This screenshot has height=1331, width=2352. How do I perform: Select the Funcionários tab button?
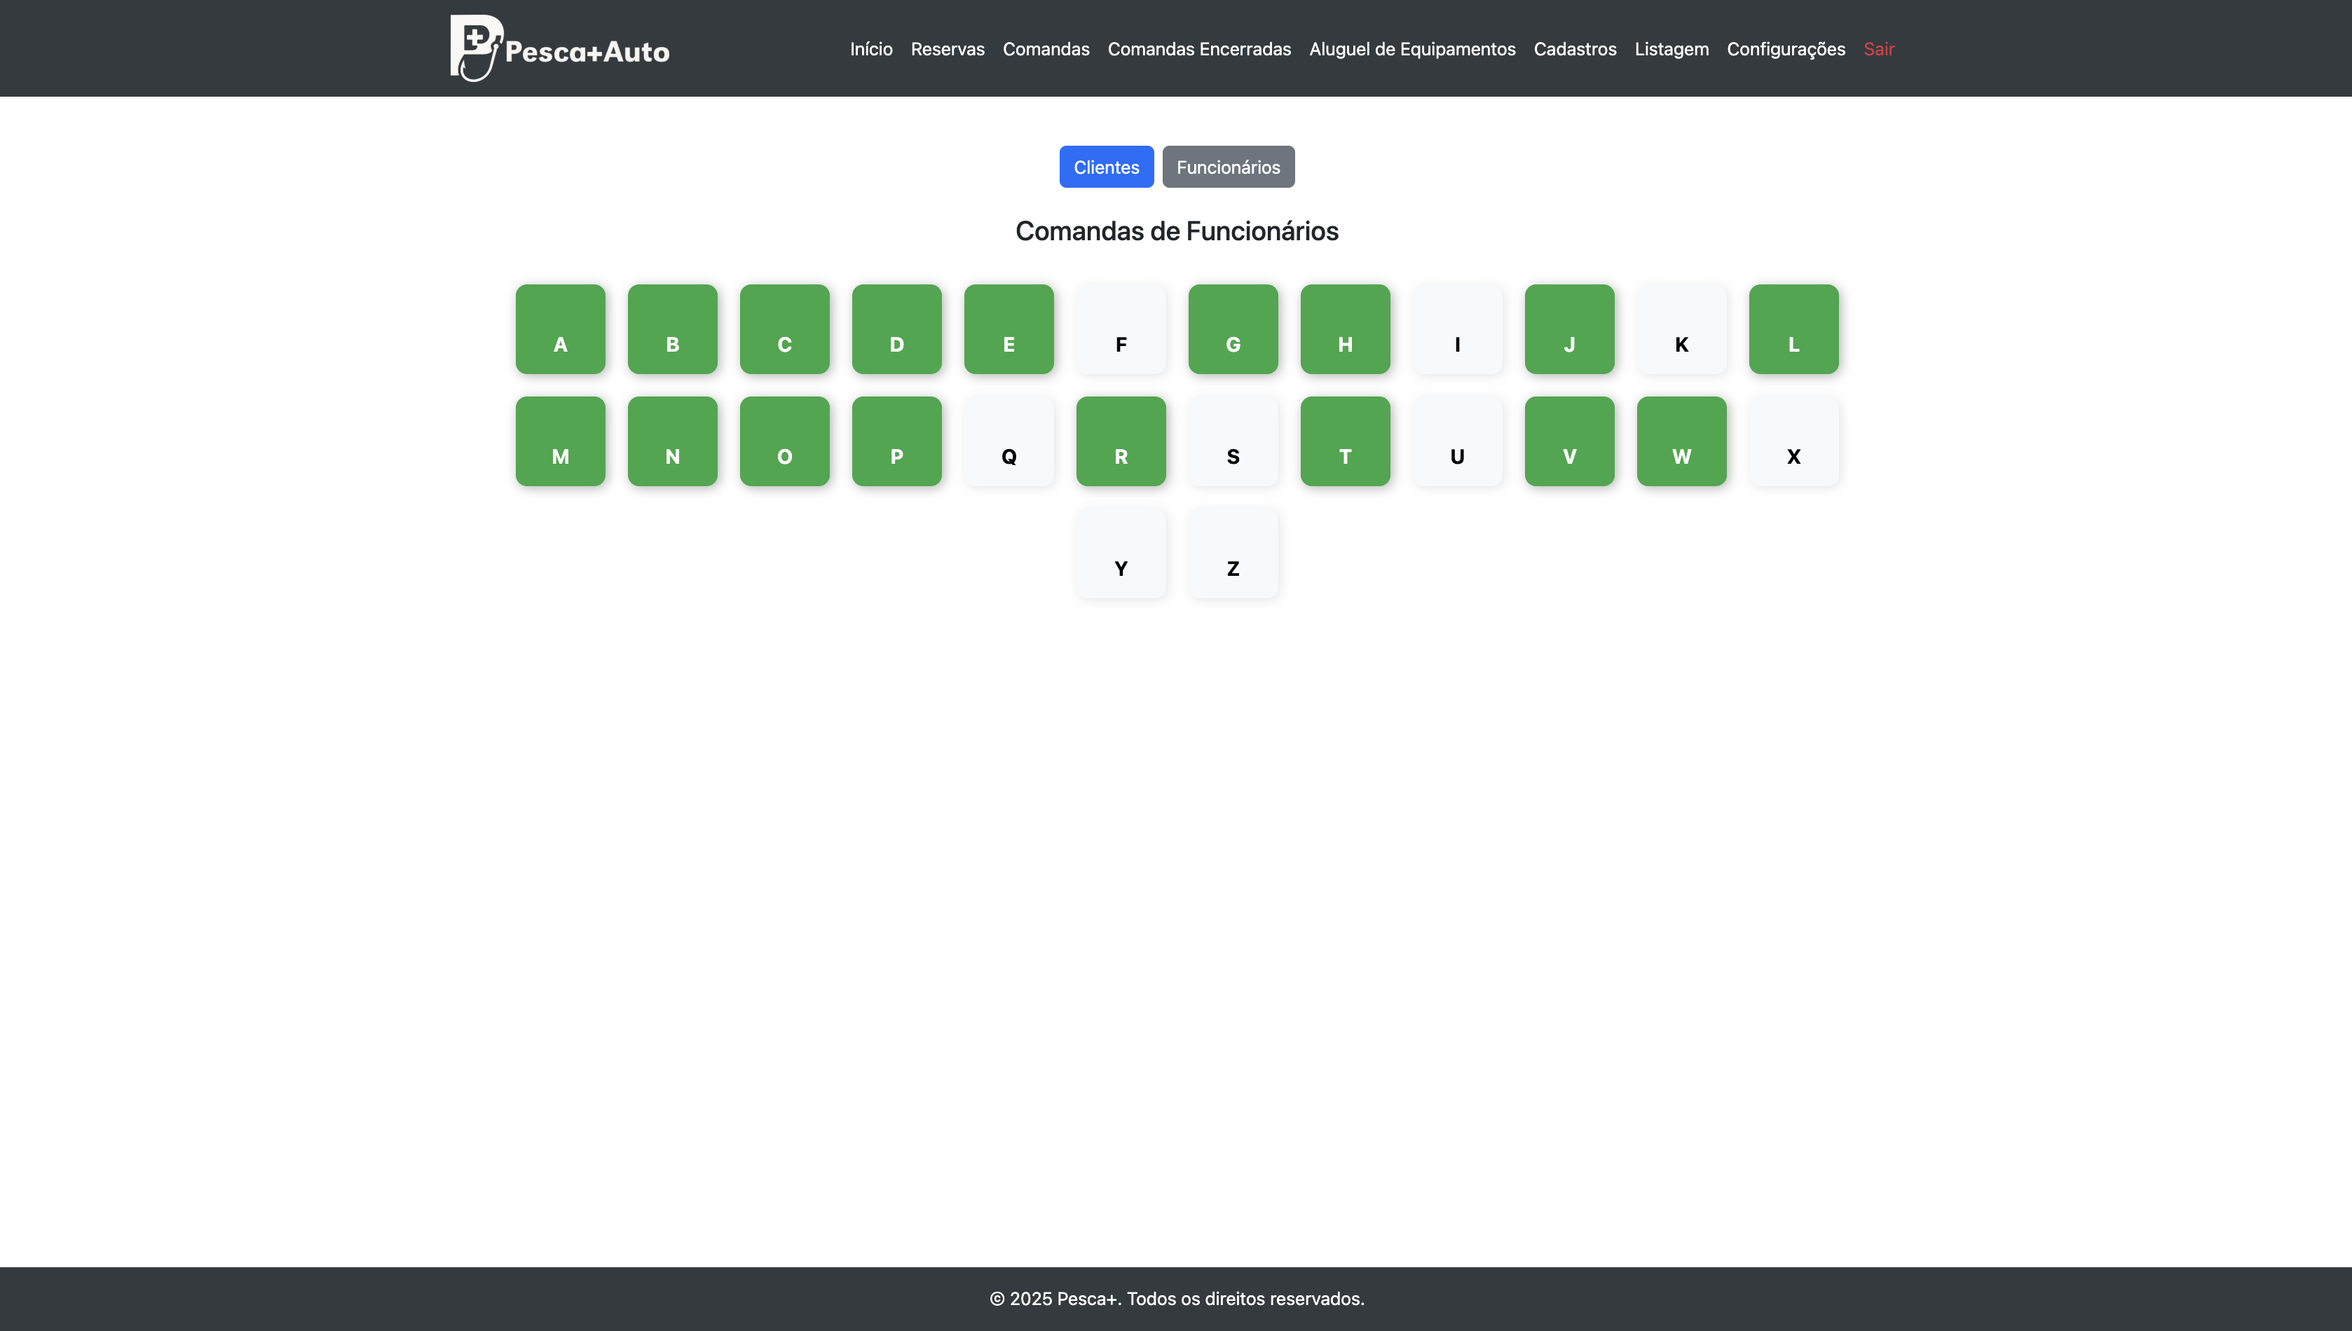pos(1227,167)
